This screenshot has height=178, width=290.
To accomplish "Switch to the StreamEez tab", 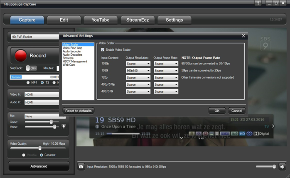I will (138, 20).
